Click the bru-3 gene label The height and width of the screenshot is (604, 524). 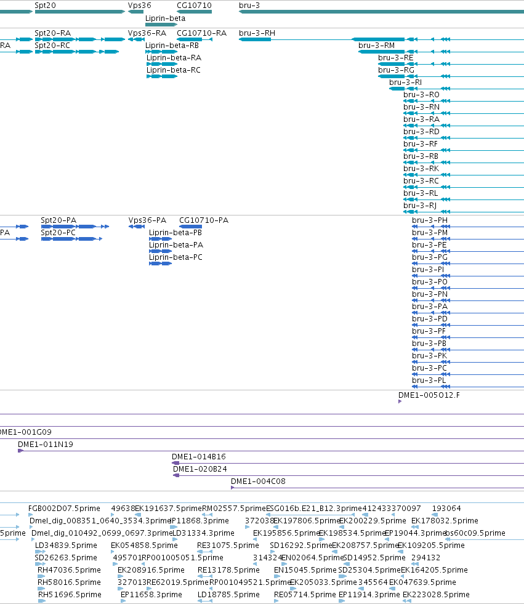click(x=249, y=6)
